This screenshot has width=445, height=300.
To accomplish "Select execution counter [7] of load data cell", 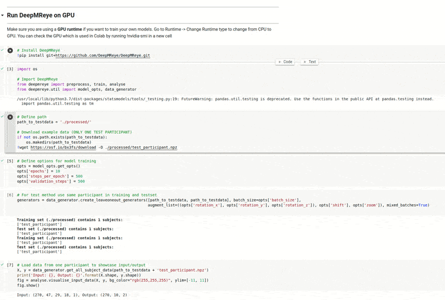I will [10, 265].
